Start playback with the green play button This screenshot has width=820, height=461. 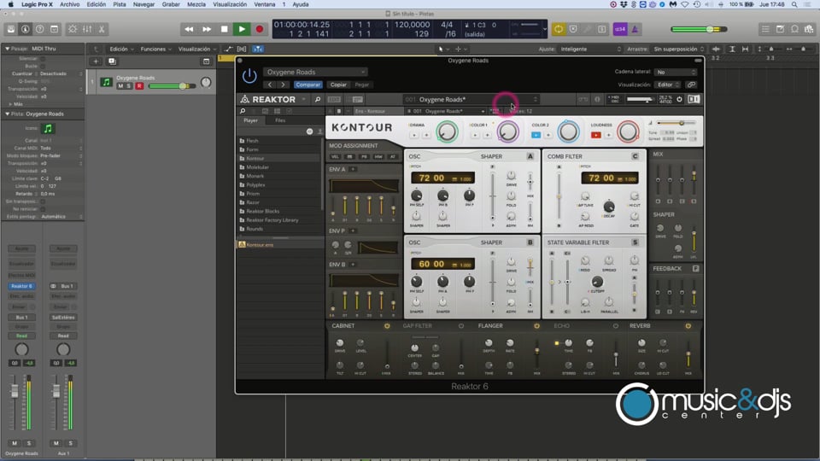pyautogui.click(x=242, y=29)
